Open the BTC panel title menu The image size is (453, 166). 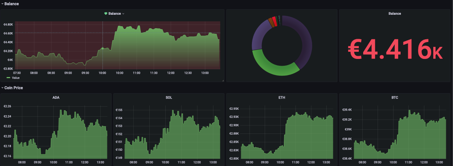(395, 97)
